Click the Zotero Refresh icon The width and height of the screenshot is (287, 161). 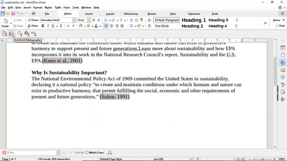click(20, 34)
